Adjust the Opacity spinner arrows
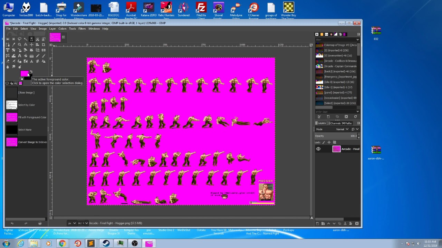Viewport: 442px width, 248px height. point(358,136)
